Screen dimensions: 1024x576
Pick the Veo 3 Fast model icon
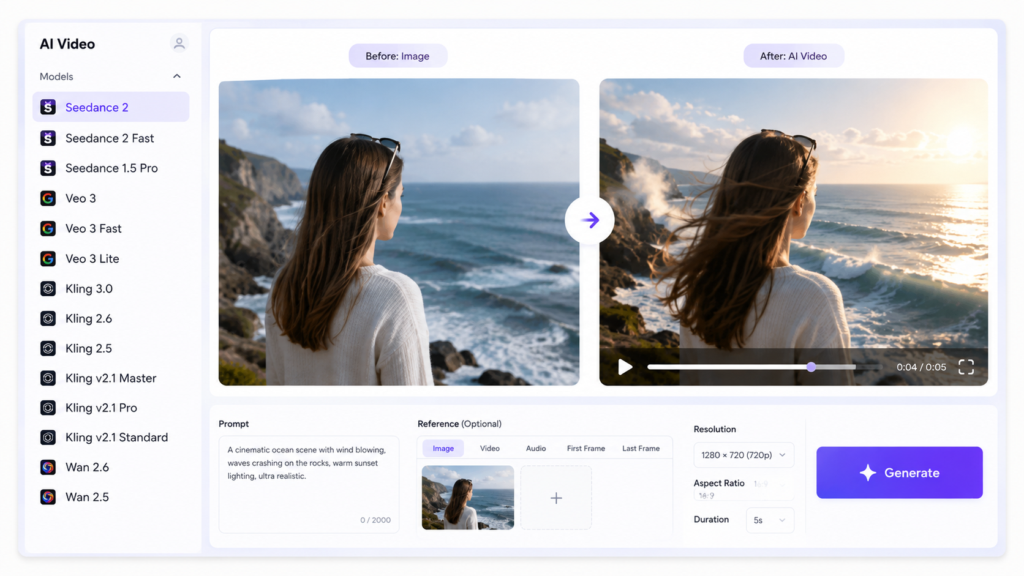coord(48,228)
